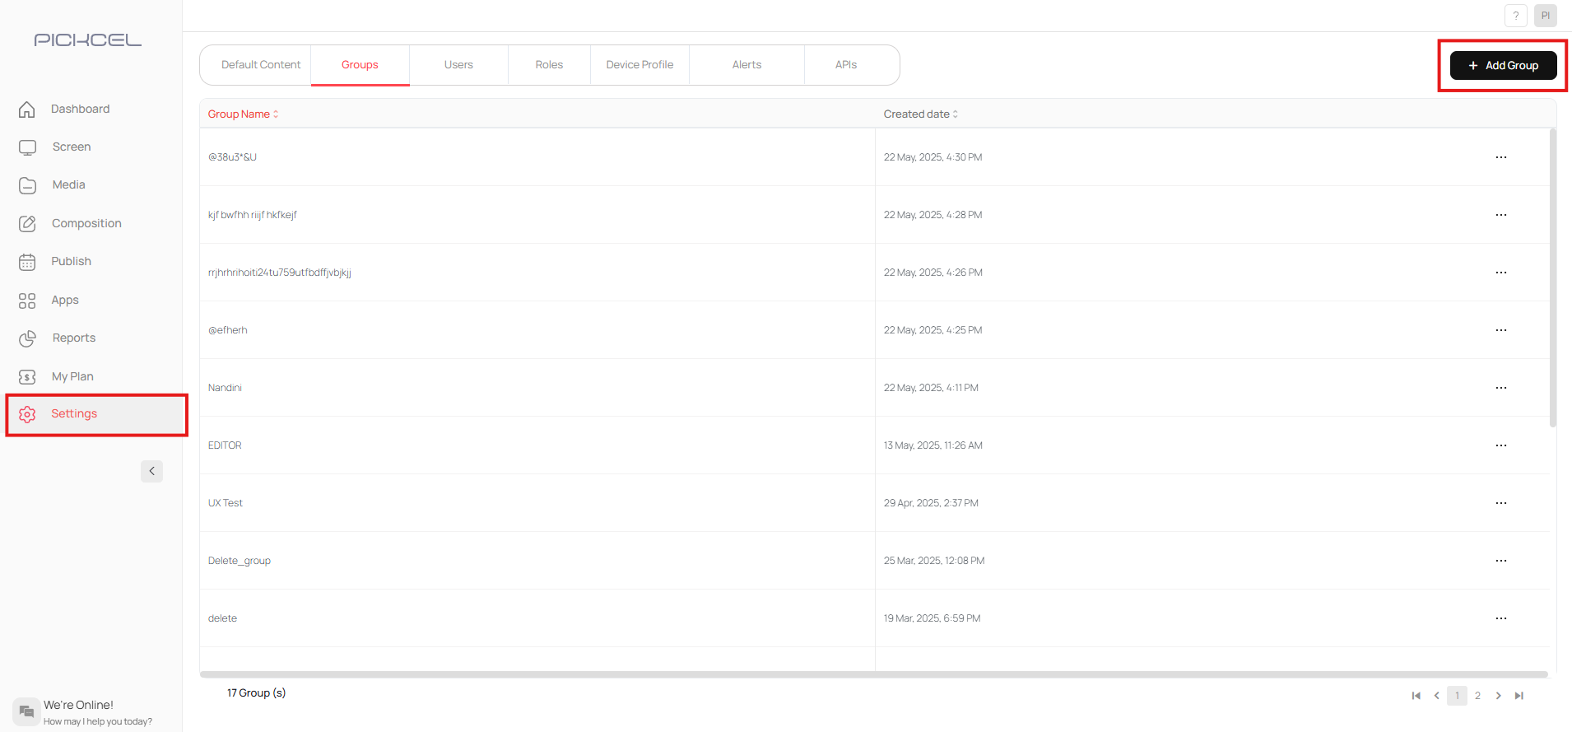Open options menu for Delete_group row
1572x732 pixels.
click(x=1501, y=561)
